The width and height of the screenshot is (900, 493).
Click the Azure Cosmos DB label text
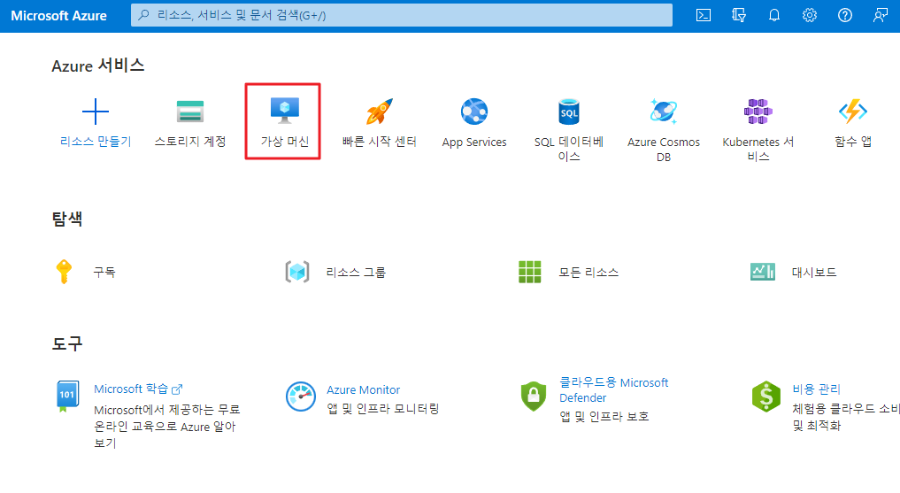point(664,150)
